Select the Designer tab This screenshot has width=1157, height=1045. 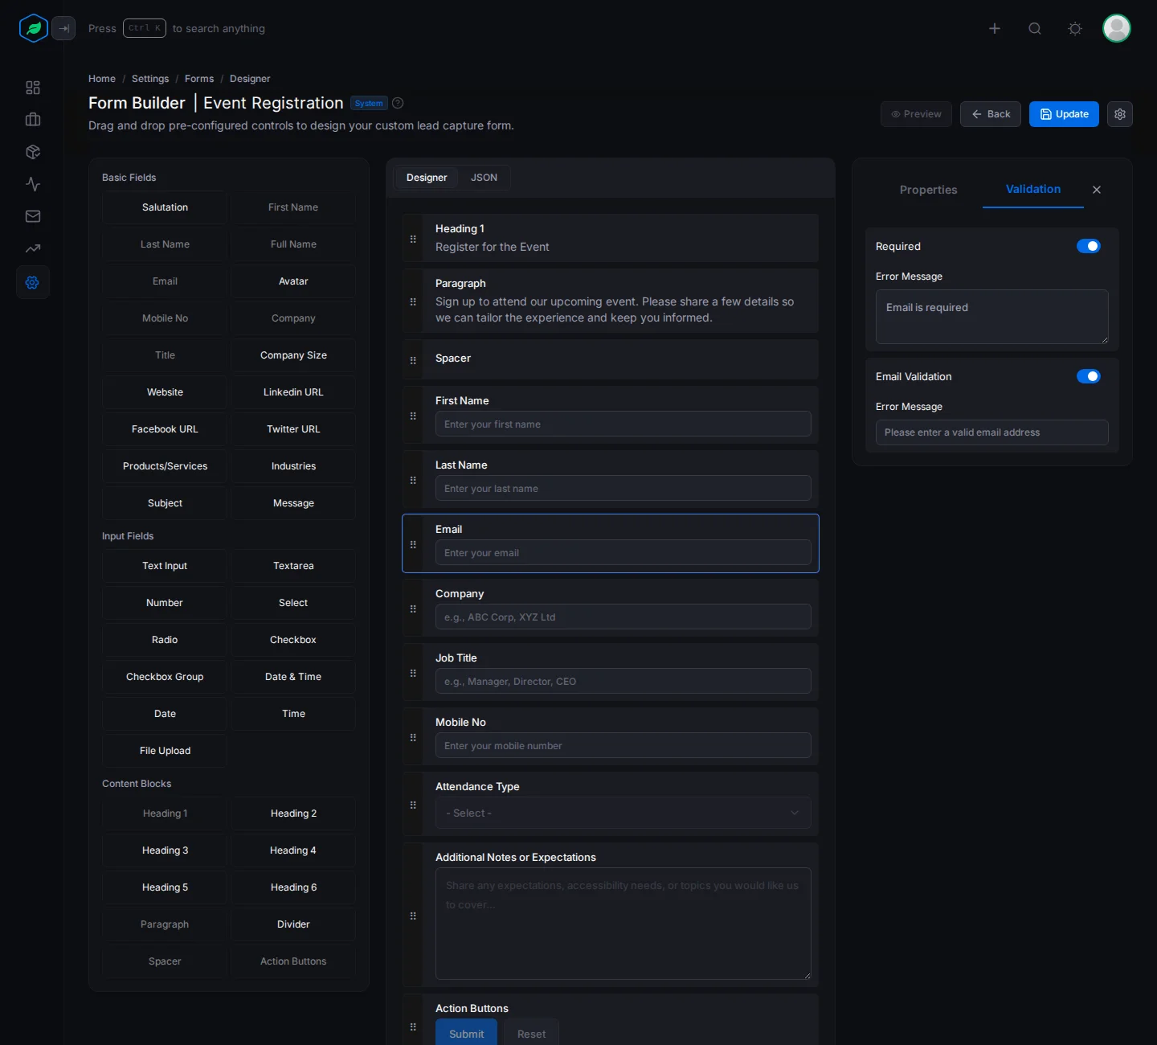click(427, 178)
